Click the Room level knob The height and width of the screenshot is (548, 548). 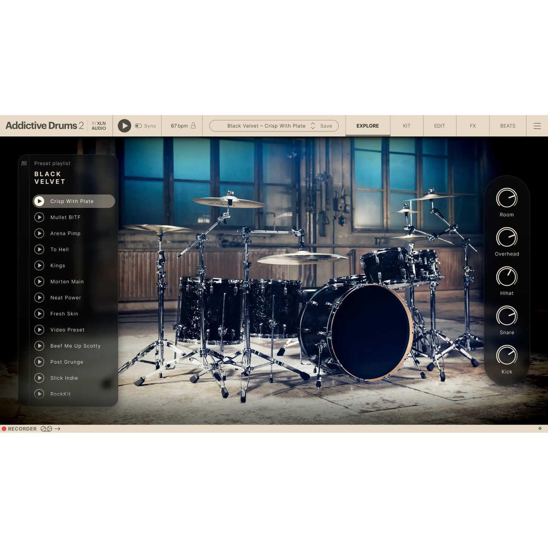pyautogui.click(x=507, y=198)
